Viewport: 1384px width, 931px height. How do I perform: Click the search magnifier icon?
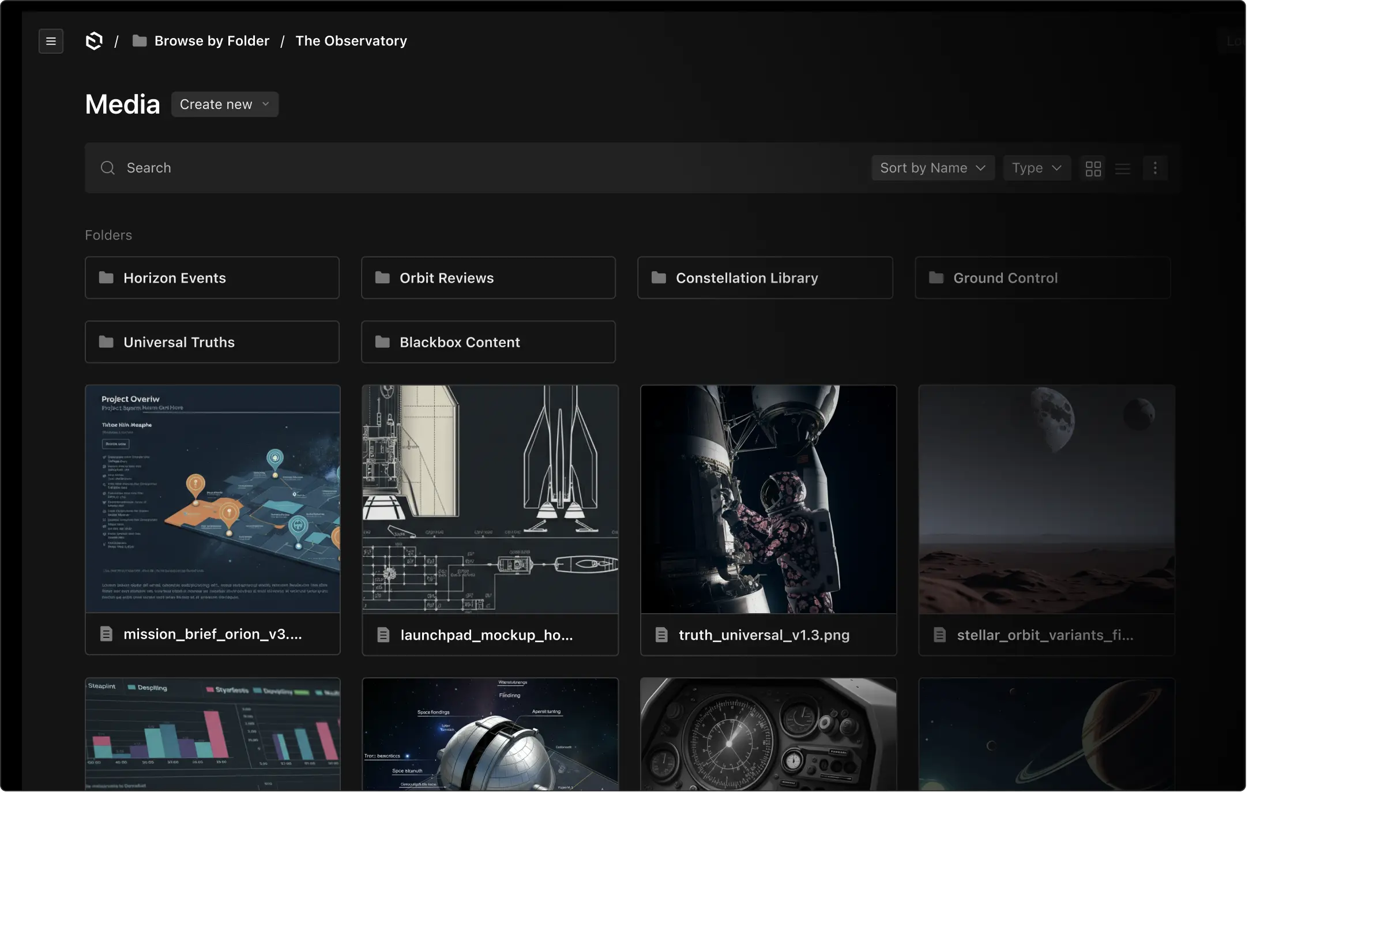point(107,168)
